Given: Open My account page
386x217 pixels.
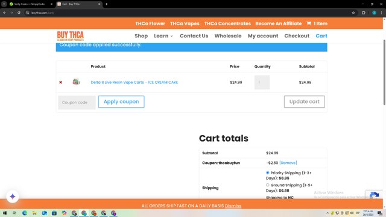Looking at the screenshot, I should click(x=263, y=36).
